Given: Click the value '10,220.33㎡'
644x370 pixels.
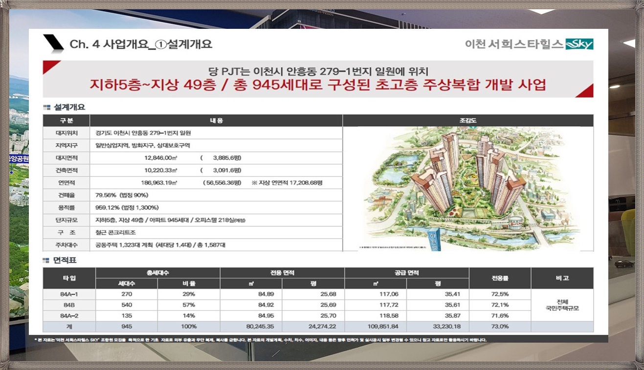Looking at the screenshot, I should click(161, 171).
